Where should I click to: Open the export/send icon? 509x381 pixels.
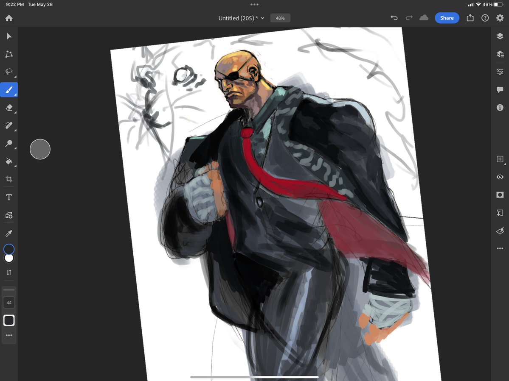point(470,18)
